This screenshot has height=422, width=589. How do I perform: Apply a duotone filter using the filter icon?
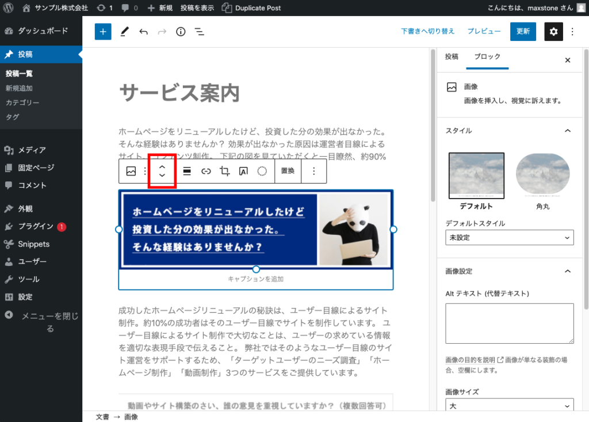click(261, 171)
